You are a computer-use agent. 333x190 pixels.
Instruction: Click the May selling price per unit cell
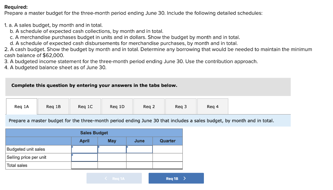point(112,157)
